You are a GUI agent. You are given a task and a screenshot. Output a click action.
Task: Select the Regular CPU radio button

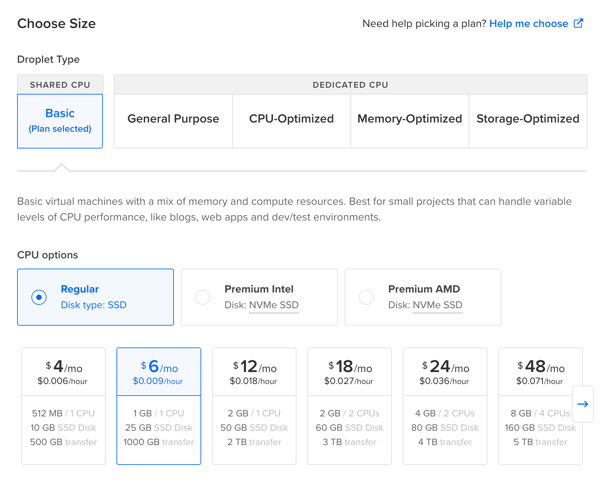pos(39,297)
